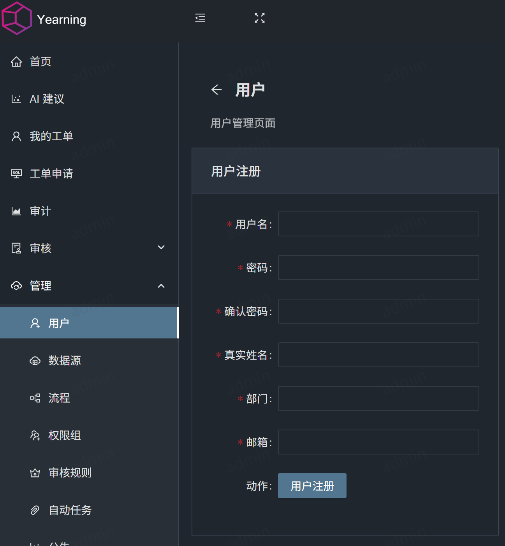The image size is (505, 546).
Task: Click the SQL icon next to 工单申请
Action: click(16, 174)
